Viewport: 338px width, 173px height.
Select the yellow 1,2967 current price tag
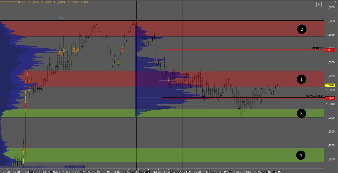tap(330, 85)
